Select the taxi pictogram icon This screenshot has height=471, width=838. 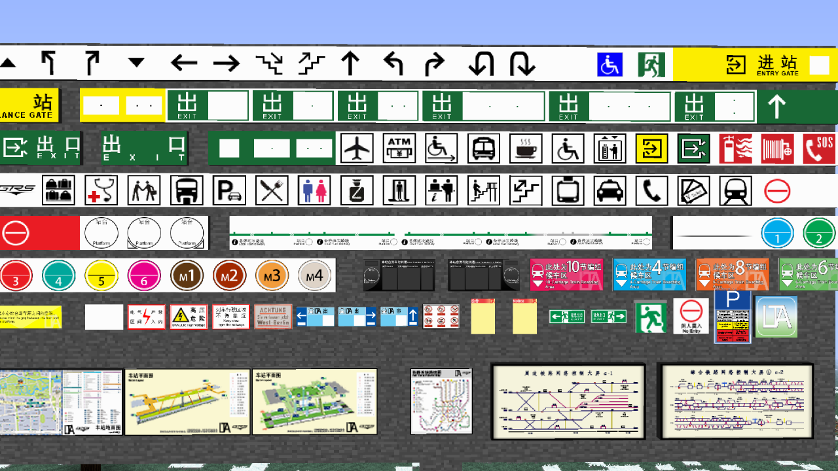[x=610, y=190]
